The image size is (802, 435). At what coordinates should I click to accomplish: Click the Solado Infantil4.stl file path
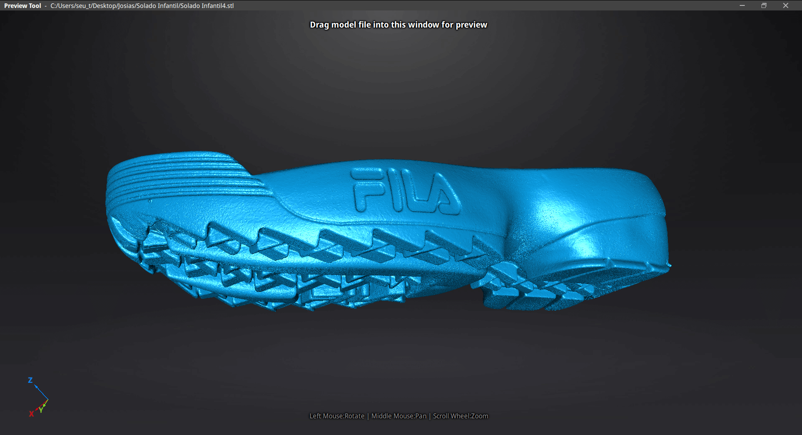tap(142, 6)
